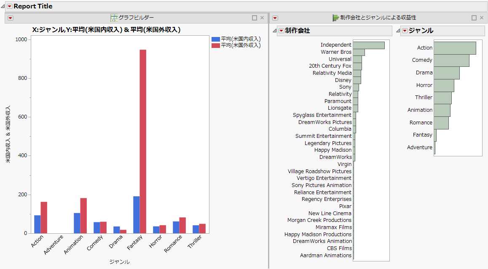Close the グラフビルダー panel
This screenshot has width=488, height=269.
(262, 18)
